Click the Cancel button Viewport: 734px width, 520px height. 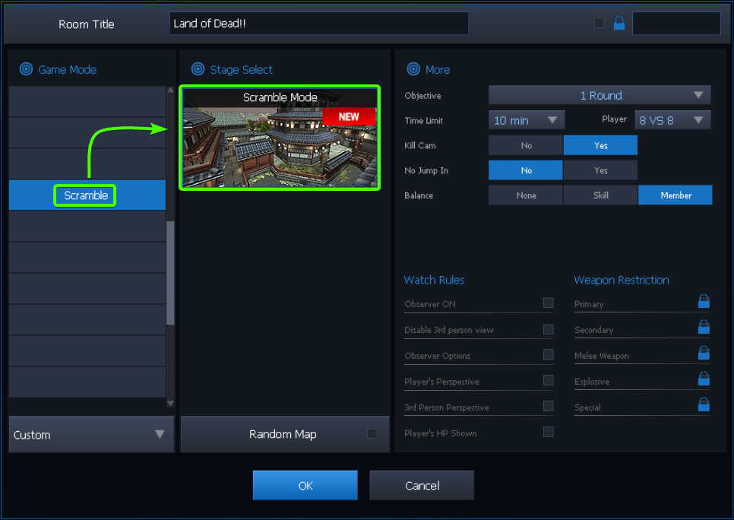[x=422, y=485]
